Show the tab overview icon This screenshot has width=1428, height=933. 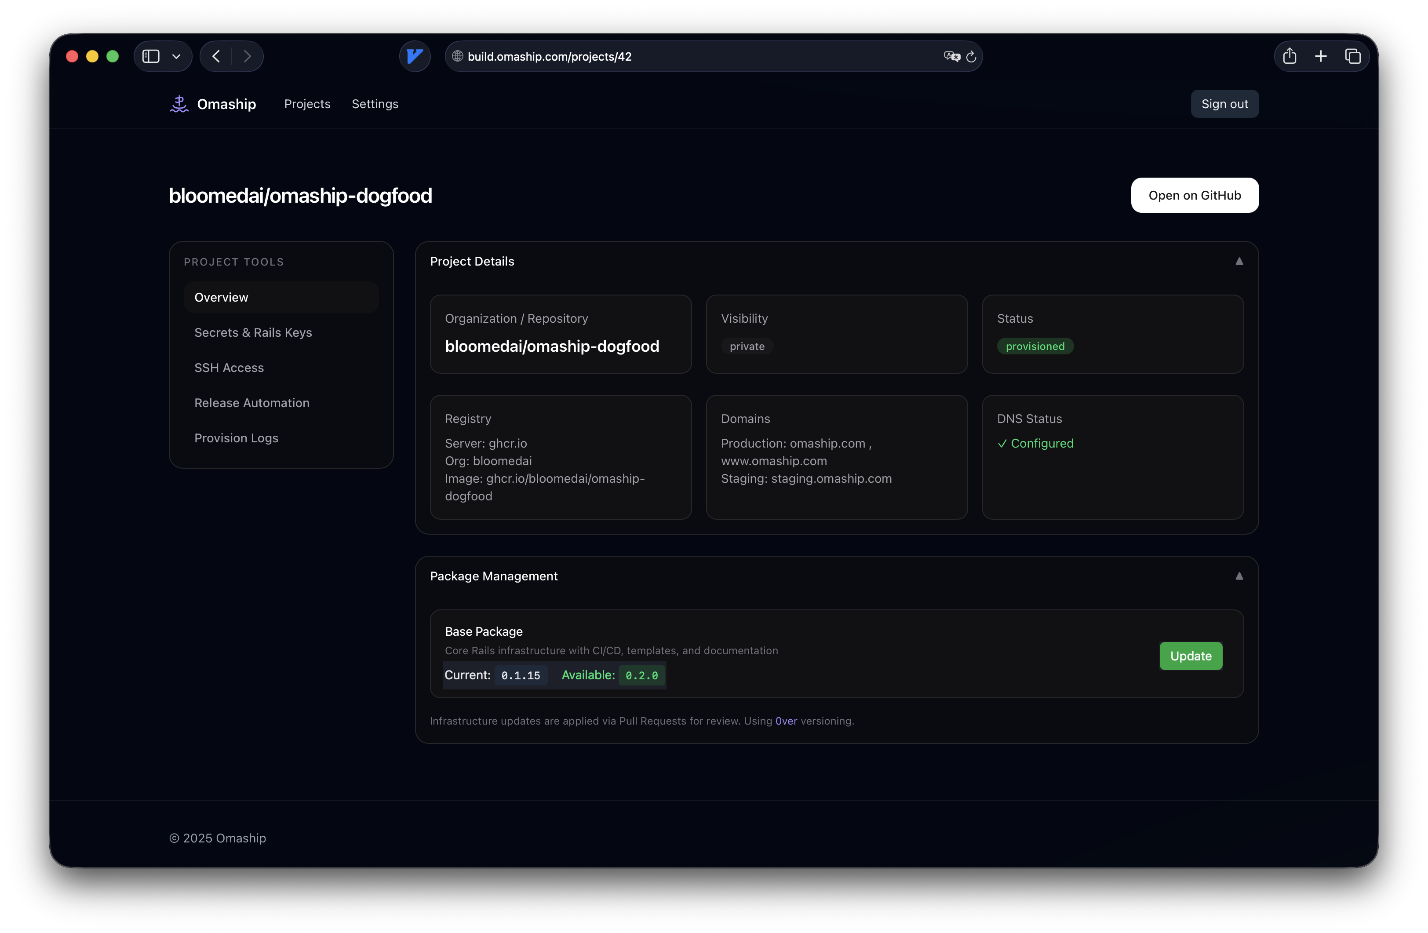click(x=1353, y=56)
